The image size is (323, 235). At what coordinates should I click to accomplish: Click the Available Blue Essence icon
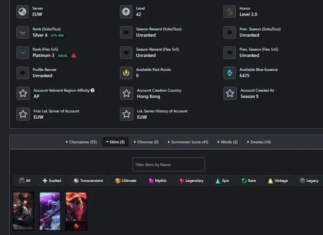click(x=230, y=73)
